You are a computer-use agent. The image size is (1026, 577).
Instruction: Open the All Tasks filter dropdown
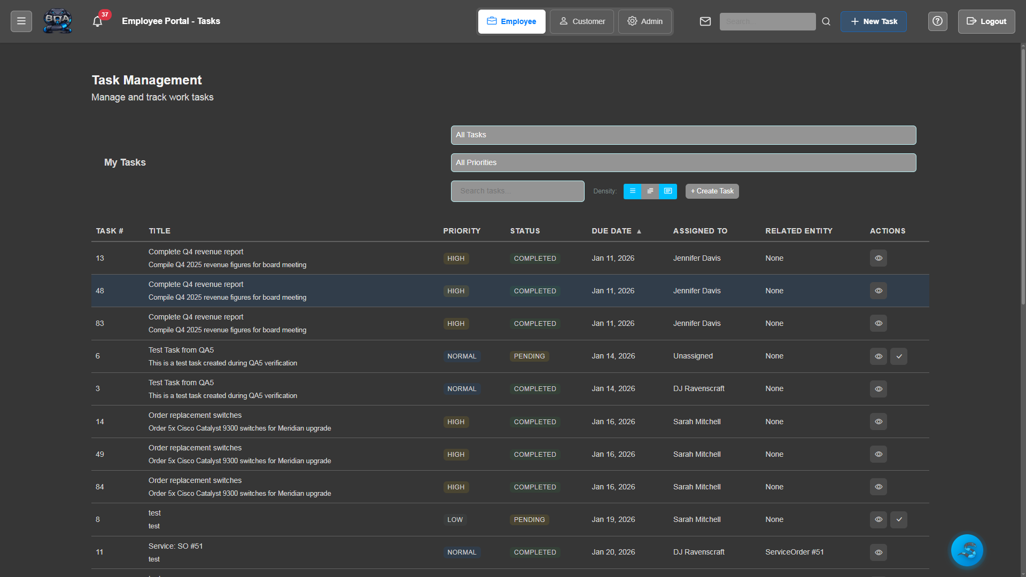(683, 135)
